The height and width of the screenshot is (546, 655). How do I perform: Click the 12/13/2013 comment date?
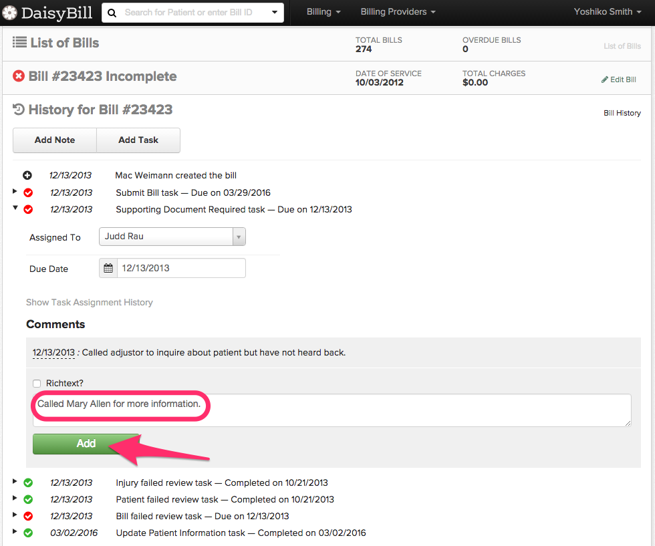point(53,353)
